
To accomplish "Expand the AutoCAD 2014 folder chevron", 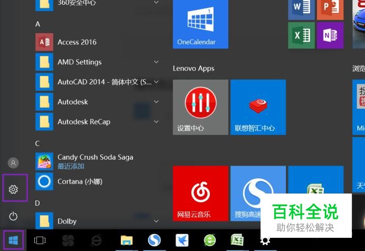I will click(x=157, y=82).
